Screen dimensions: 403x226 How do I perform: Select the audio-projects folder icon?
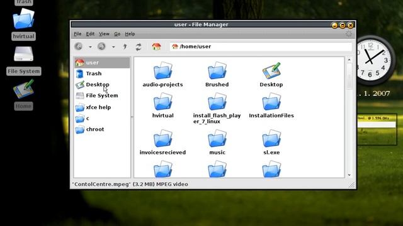[x=163, y=70]
